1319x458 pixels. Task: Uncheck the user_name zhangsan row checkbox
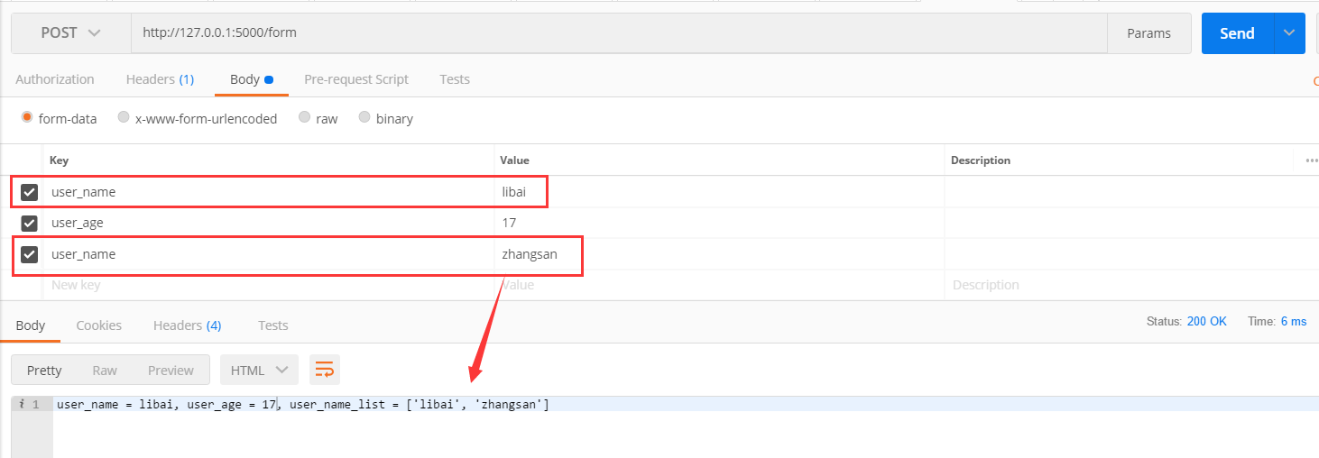(29, 254)
